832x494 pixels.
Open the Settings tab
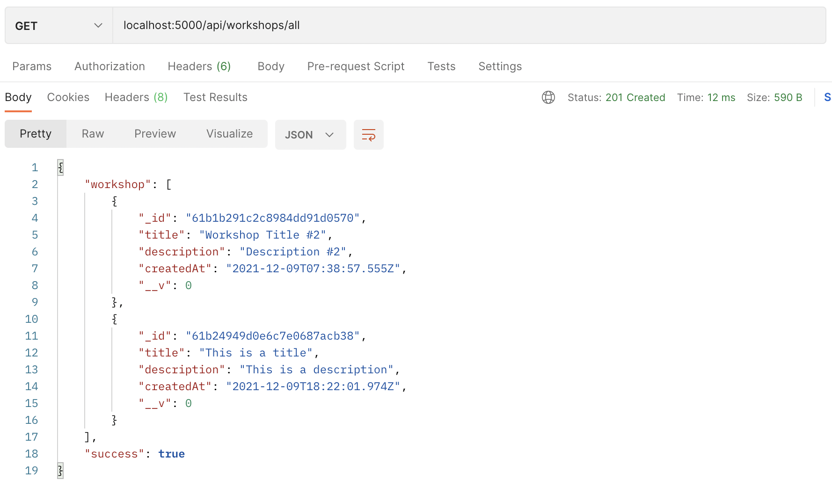(x=500, y=66)
